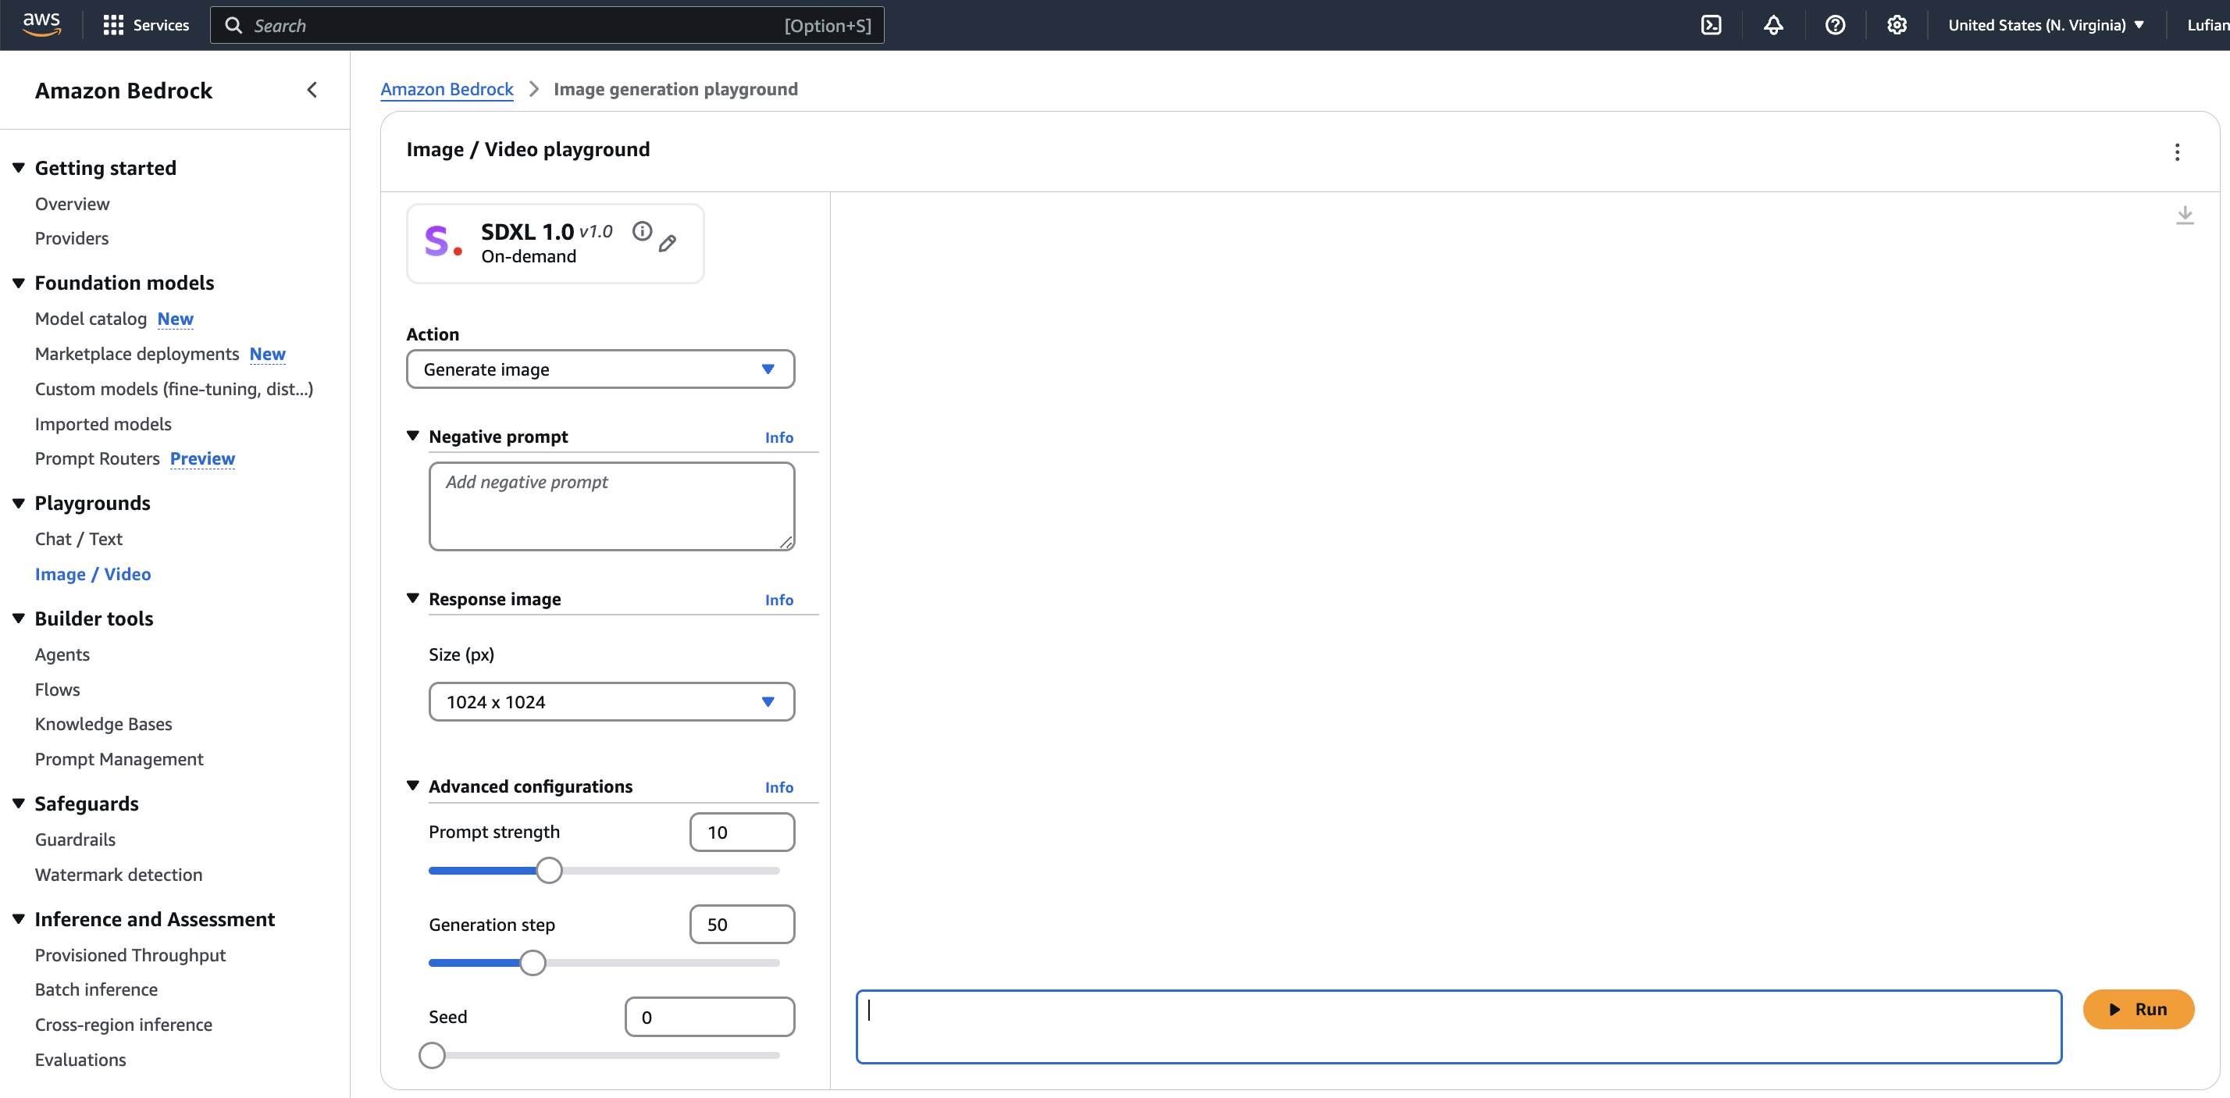The height and width of the screenshot is (1098, 2230).
Task: Open the Action dropdown
Action: coord(600,369)
